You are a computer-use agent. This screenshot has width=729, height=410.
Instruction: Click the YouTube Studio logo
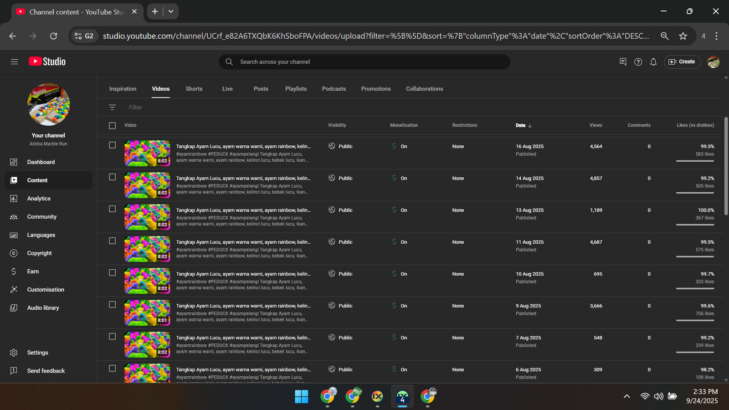47,61
